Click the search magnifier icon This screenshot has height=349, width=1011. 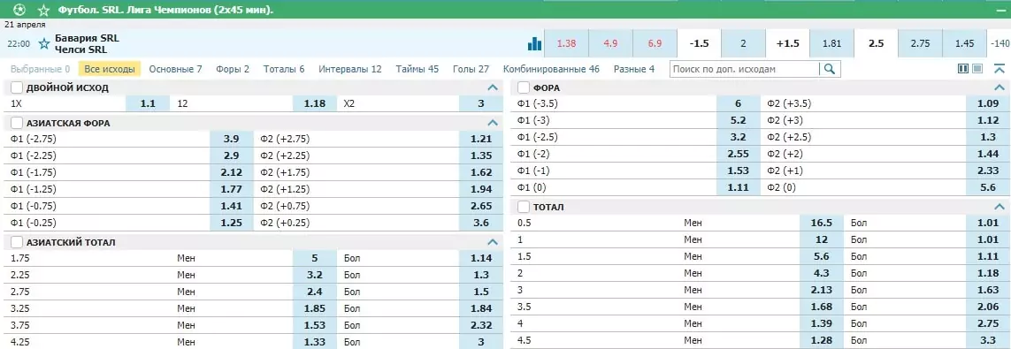(x=830, y=69)
